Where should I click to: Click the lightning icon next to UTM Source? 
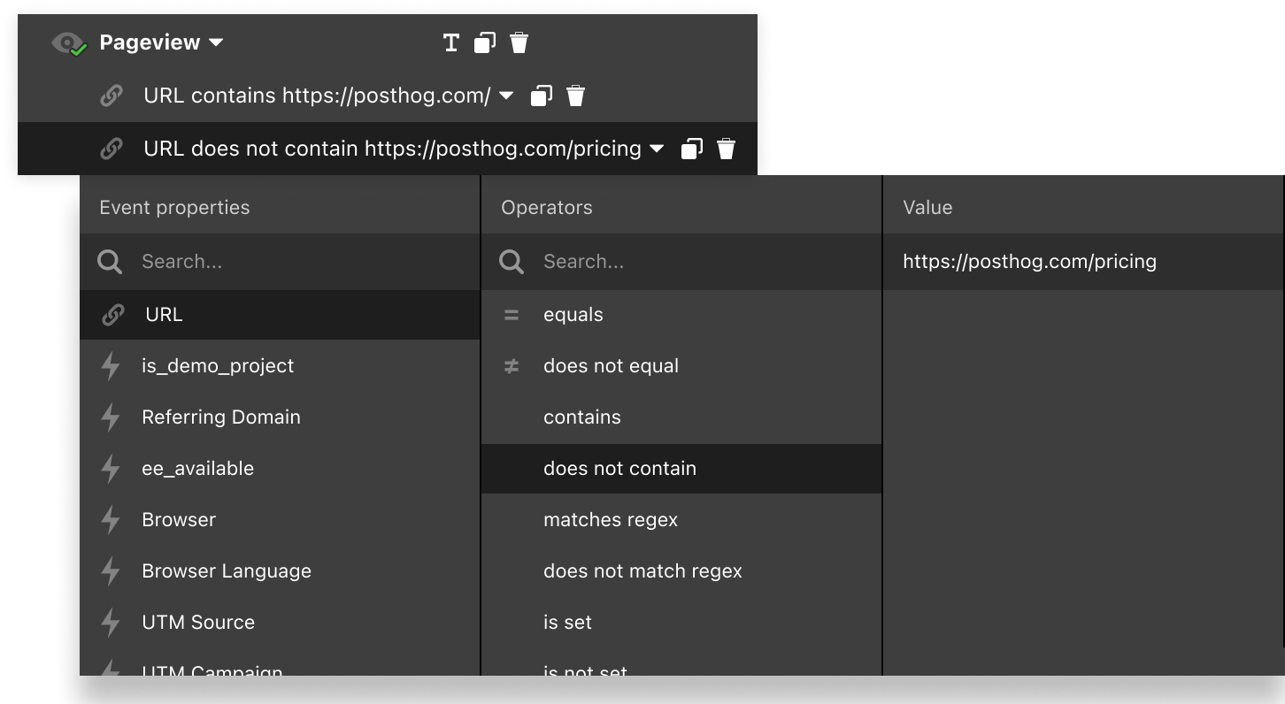[111, 623]
